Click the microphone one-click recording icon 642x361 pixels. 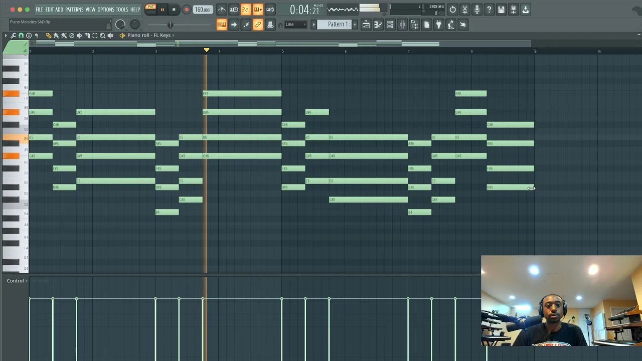point(477,10)
